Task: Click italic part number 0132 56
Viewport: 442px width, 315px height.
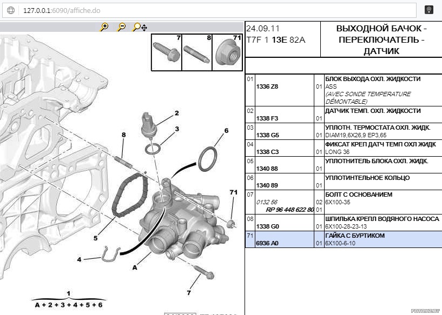Action: (267, 202)
